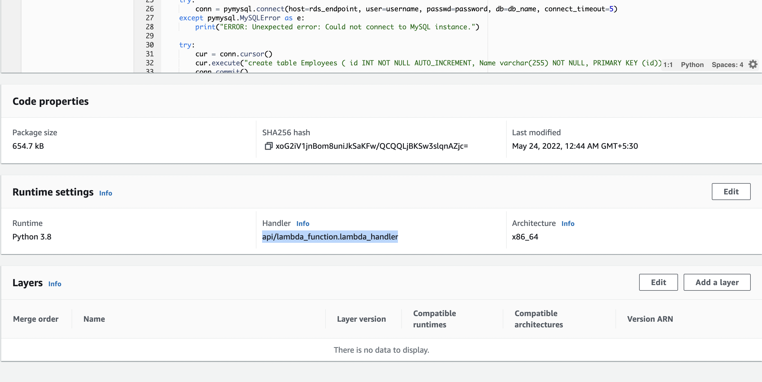Edit the Layers list
The height and width of the screenshot is (382, 762).
click(x=658, y=282)
